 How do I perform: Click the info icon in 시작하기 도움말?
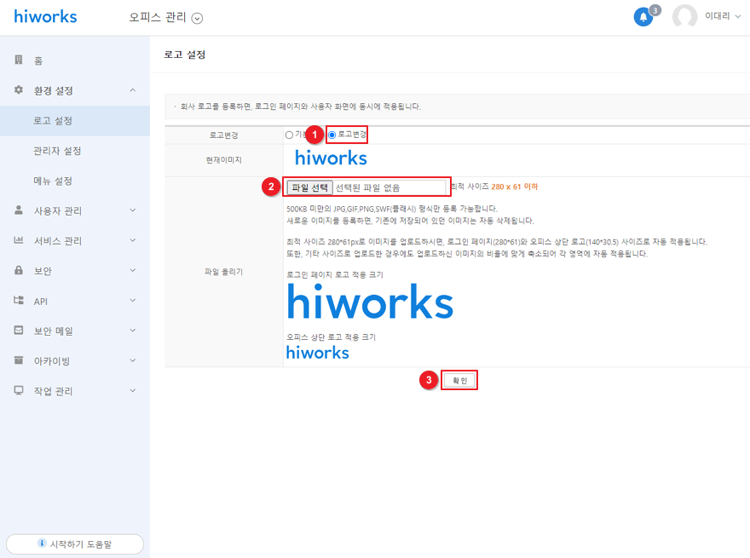42,544
